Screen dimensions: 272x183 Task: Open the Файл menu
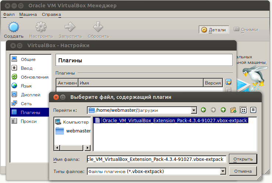pyautogui.click(x=8, y=14)
